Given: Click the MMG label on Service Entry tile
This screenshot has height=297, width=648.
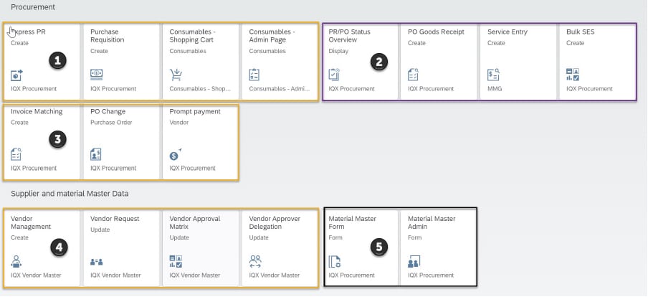Looking at the screenshot, I should tap(495, 88).
